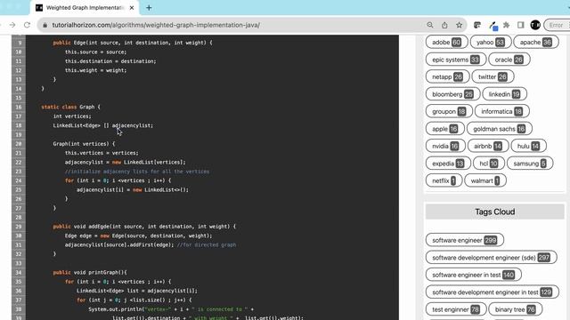Open the hulu company tag
Image resolution: width=570 pixels, height=320 pixels.
tap(528, 146)
